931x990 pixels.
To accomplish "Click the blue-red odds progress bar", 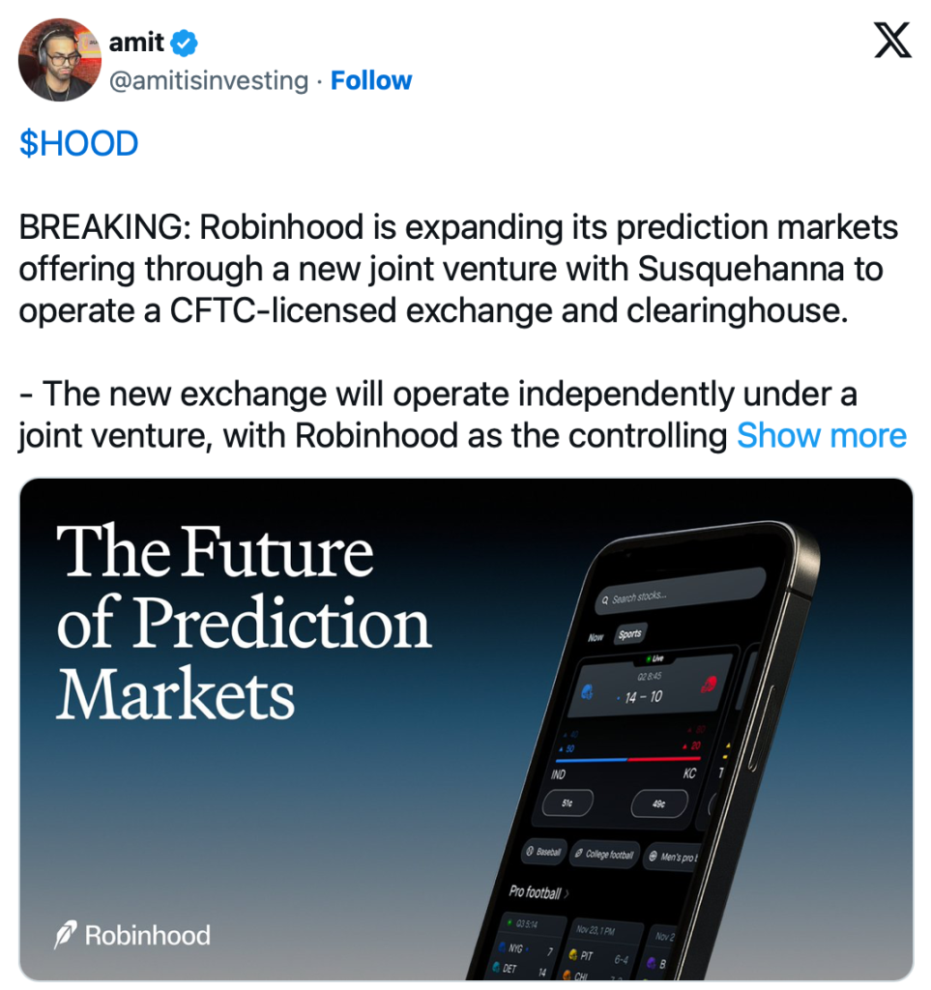I will (629, 760).
